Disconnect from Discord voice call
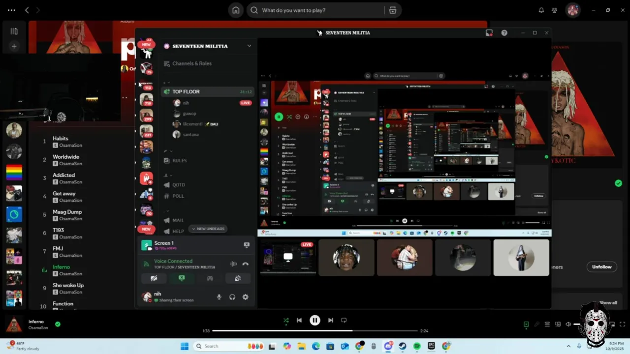630x354 pixels. click(x=246, y=264)
